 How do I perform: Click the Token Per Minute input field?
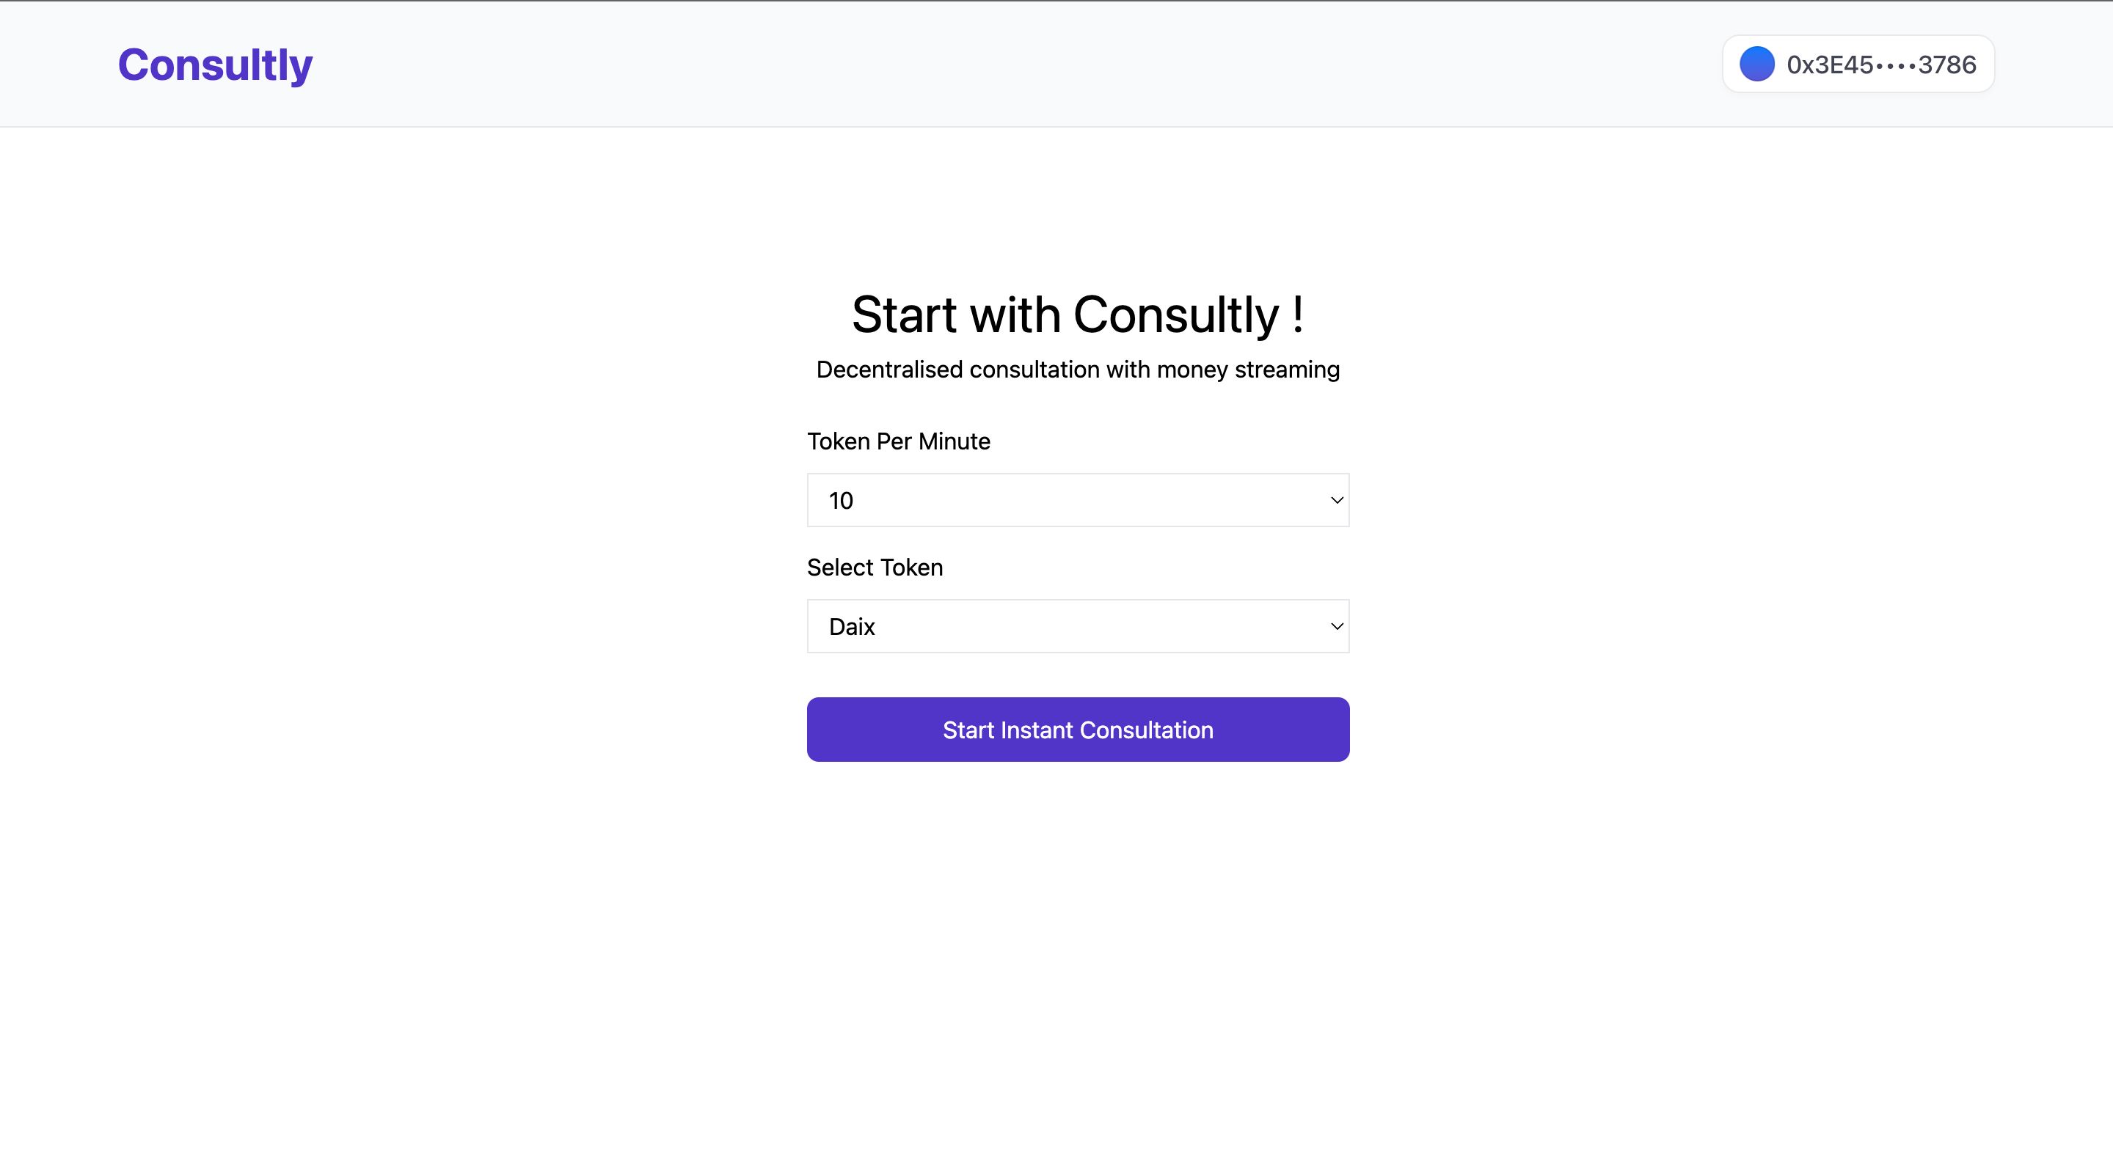click(x=1078, y=499)
